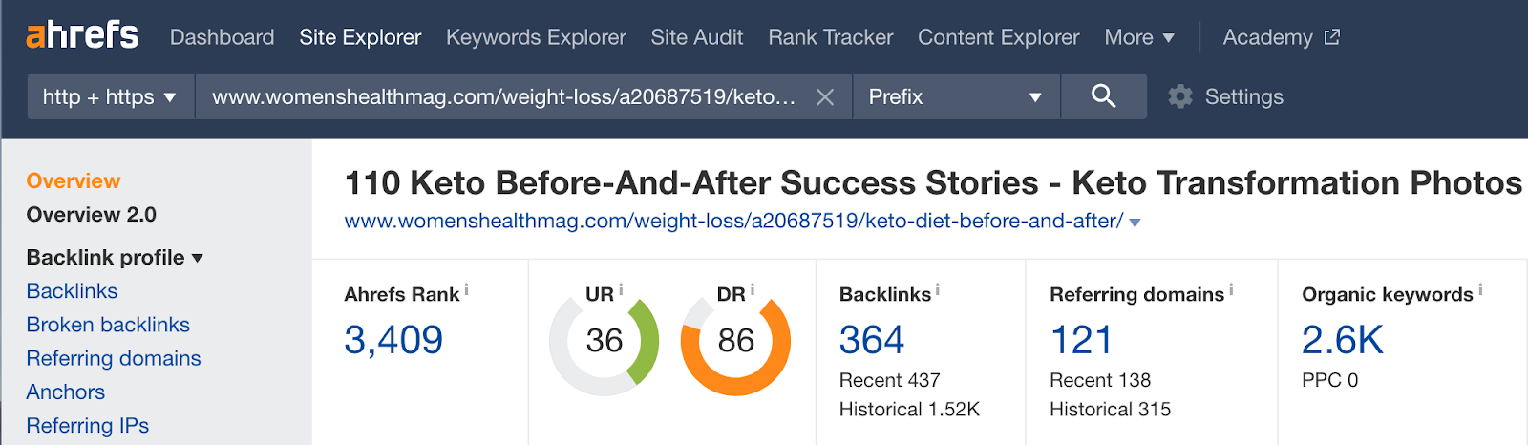The image size is (1528, 445).
Task: Click info icon beside Referring domains metric
Action: (1231, 290)
